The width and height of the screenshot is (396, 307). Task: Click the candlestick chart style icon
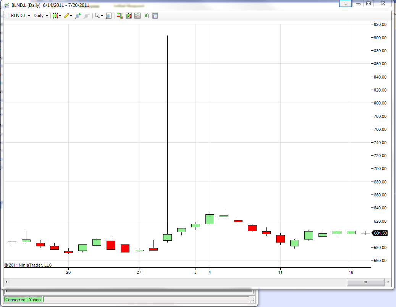point(55,16)
